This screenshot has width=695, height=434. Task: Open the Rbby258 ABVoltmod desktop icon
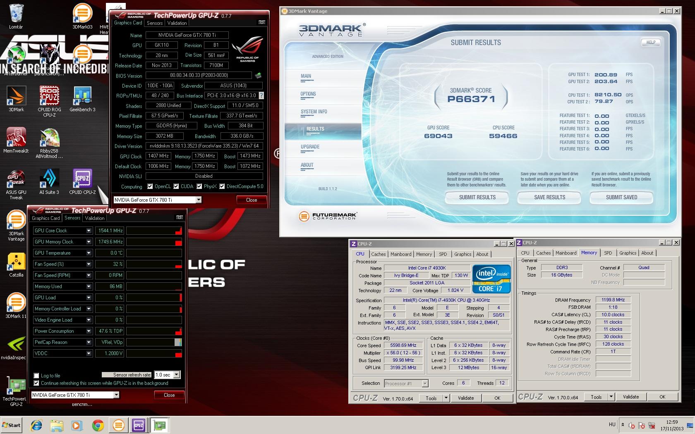tap(49, 143)
